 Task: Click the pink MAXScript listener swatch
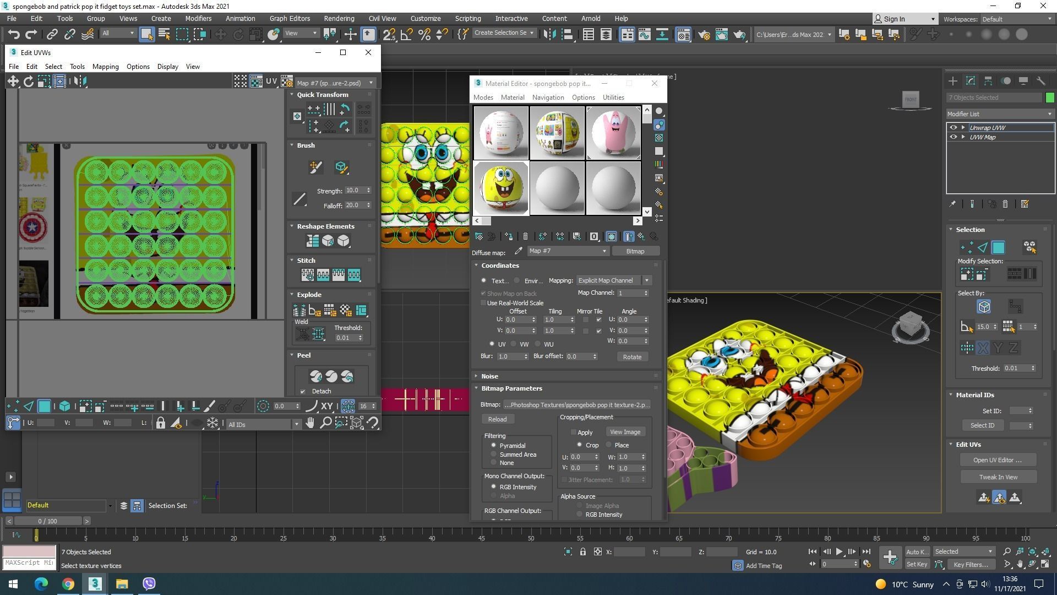point(29,551)
